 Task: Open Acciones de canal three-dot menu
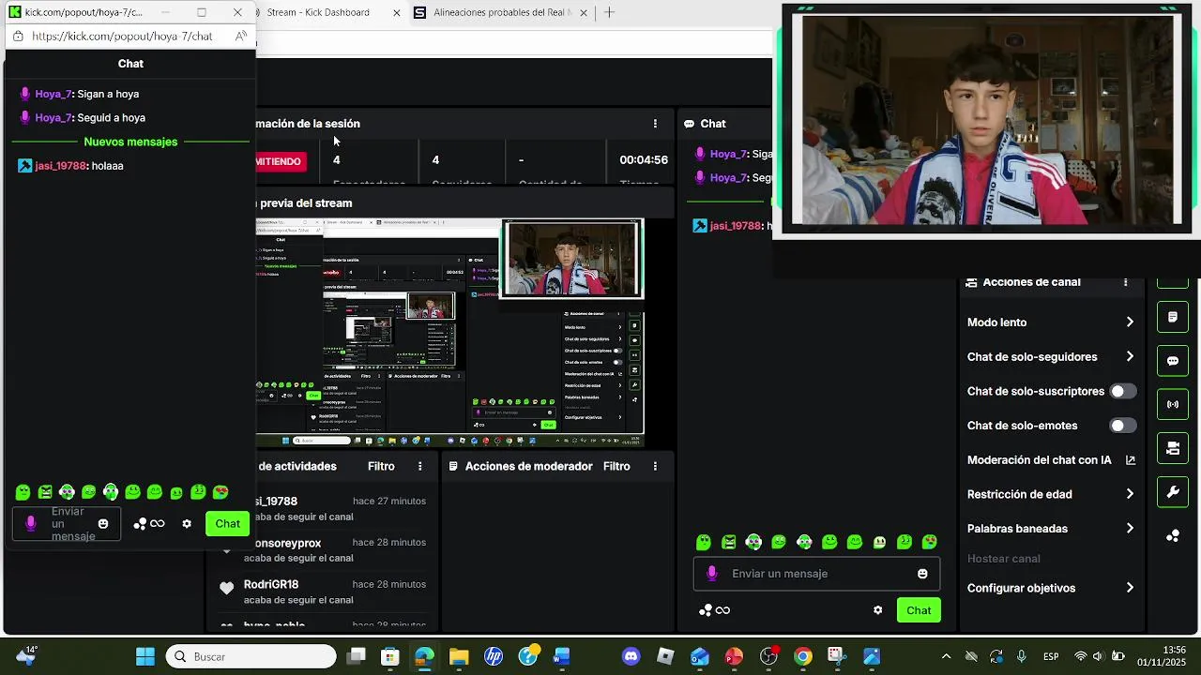coord(1126,282)
